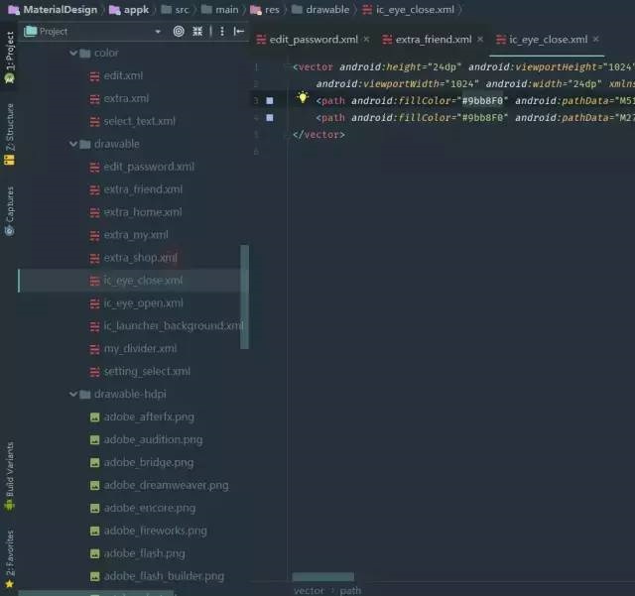Select ic_eye_close.xml in the project tree
The height and width of the screenshot is (596, 635).
(x=143, y=281)
